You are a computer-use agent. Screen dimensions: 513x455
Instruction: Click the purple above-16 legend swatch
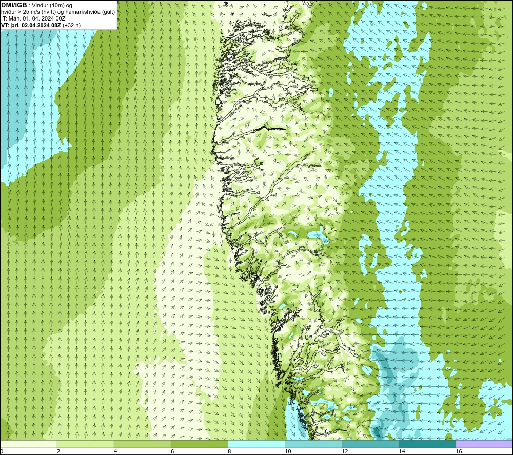coord(484,444)
